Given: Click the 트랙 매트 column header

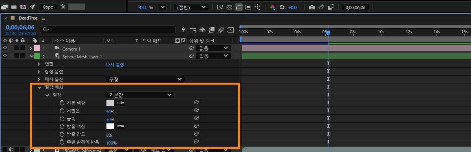Looking at the screenshot, I should tap(152, 40).
